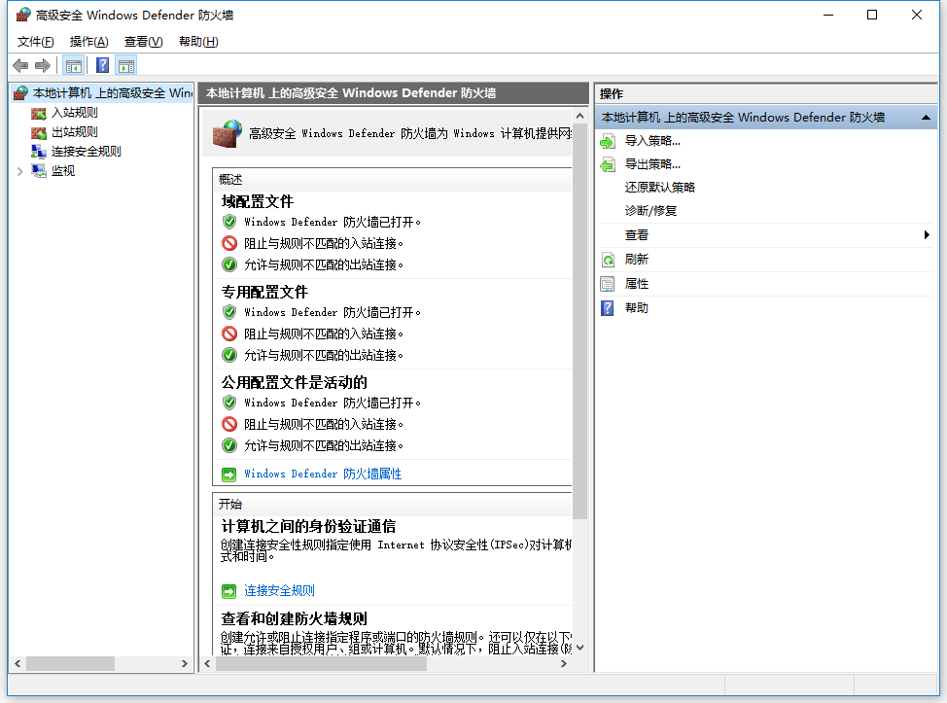
Task: Click 帮助 in the actions pane
Action: [637, 307]
